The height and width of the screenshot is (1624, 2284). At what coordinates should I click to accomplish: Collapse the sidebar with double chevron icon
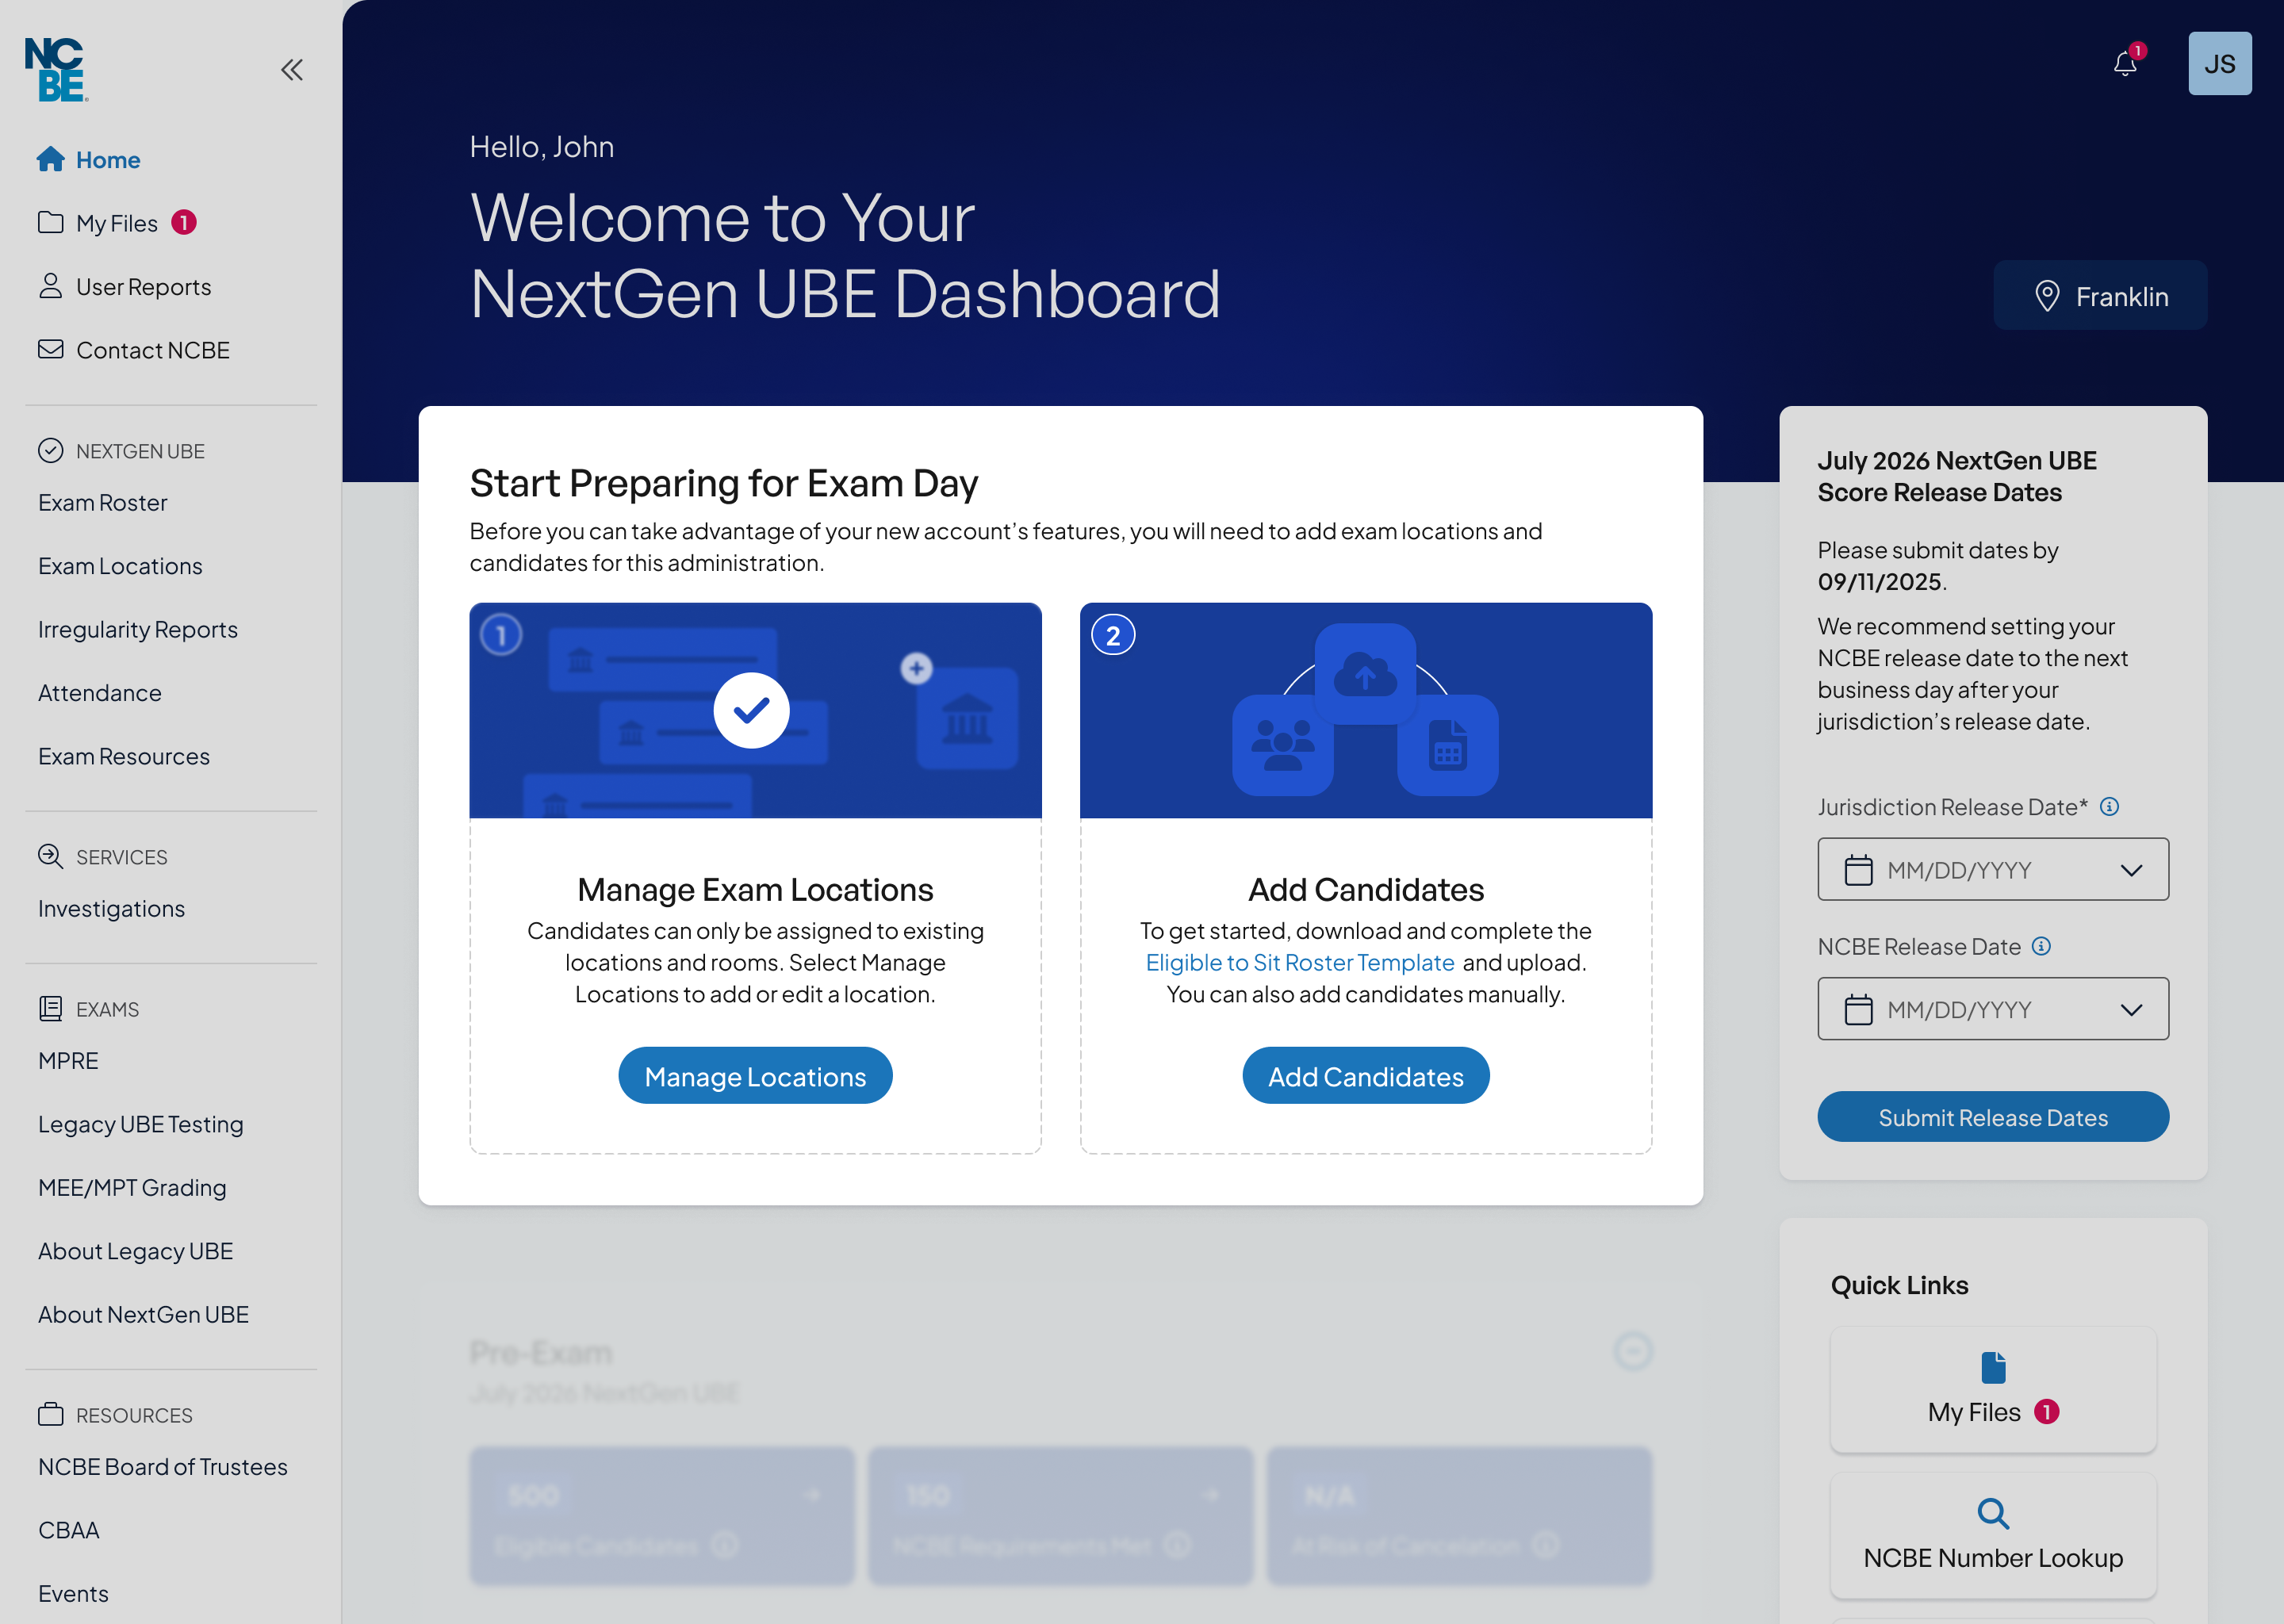click(292, 69)
